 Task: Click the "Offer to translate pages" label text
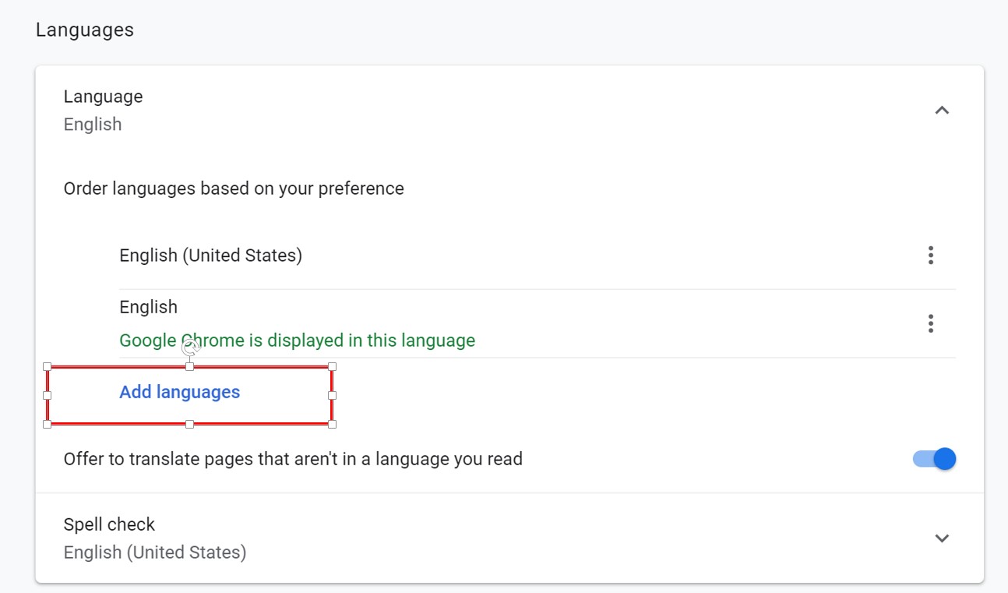point(293,459)
